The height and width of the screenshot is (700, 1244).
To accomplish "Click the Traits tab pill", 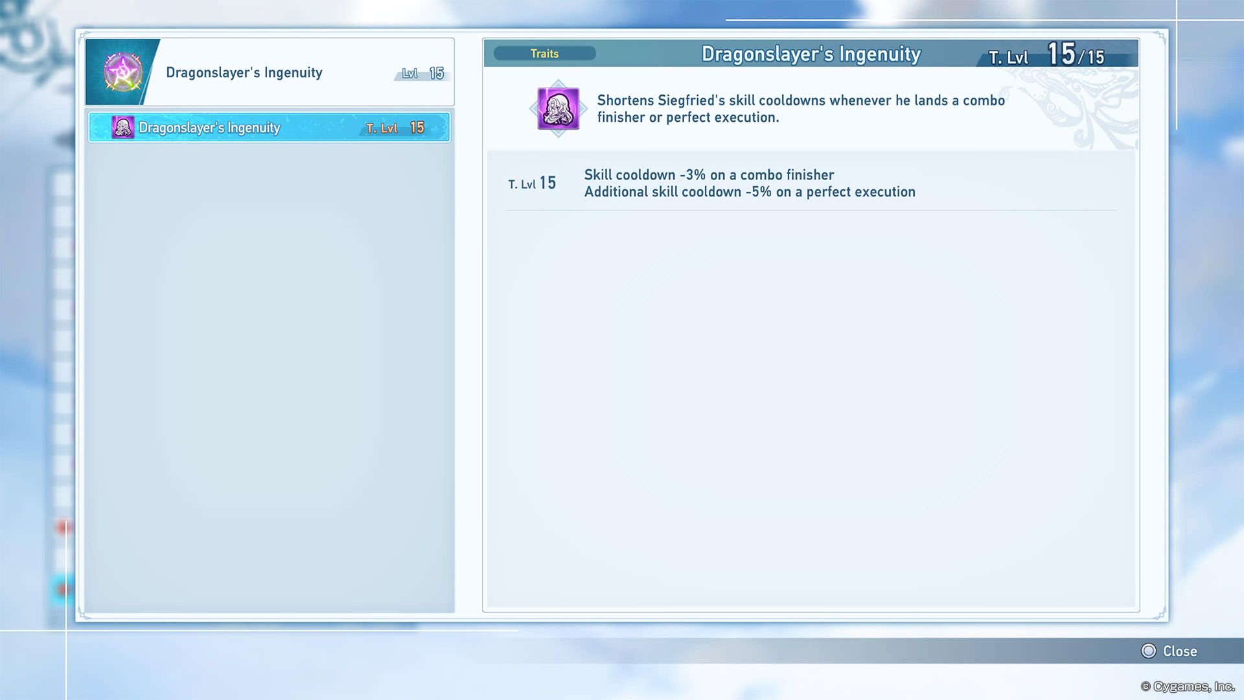I will coord(544,54).
